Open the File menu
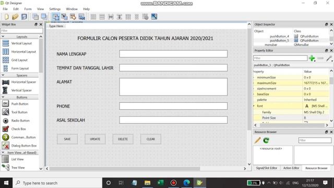Image resolution: width=334 pixels, height=188 pixels. [x=5, y=9]
